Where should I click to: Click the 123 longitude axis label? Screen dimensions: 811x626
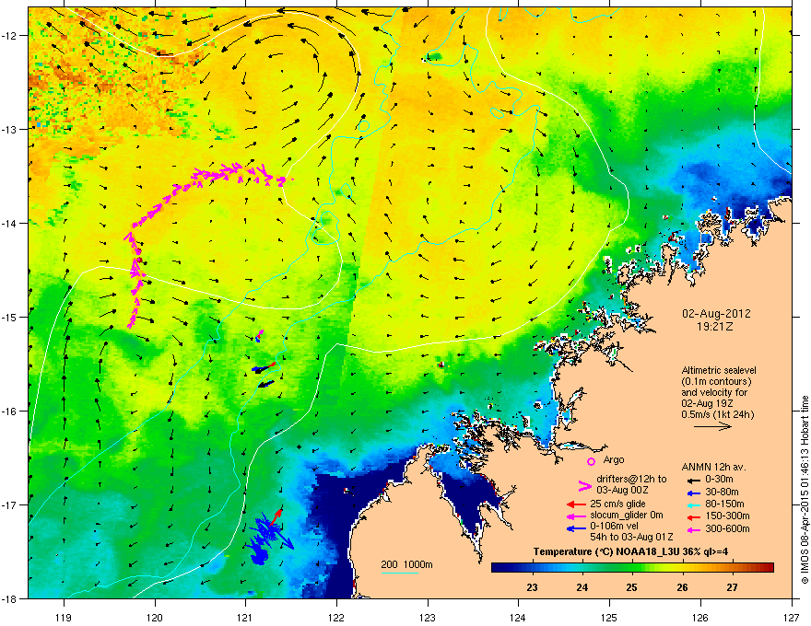(428, 618)
